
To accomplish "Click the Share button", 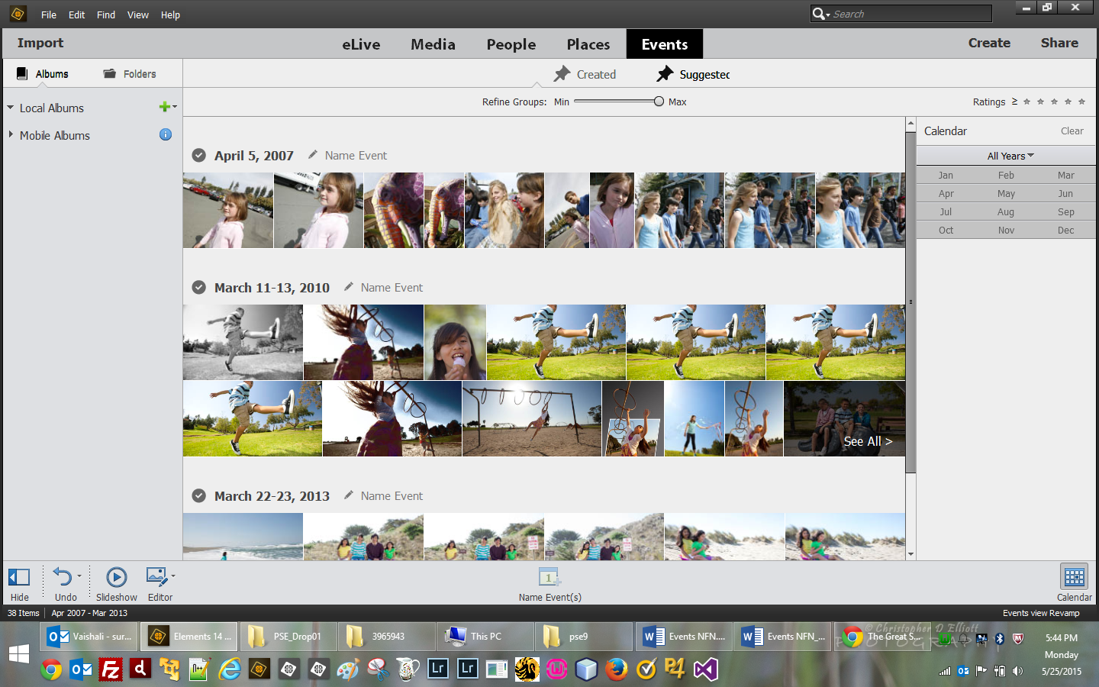I will 1059,43.
